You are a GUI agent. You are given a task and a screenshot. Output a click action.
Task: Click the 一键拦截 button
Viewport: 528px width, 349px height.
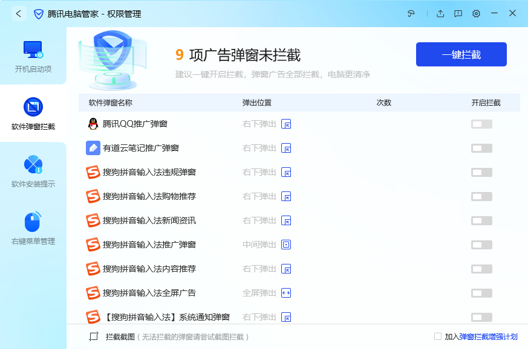(x=461, y=54)
